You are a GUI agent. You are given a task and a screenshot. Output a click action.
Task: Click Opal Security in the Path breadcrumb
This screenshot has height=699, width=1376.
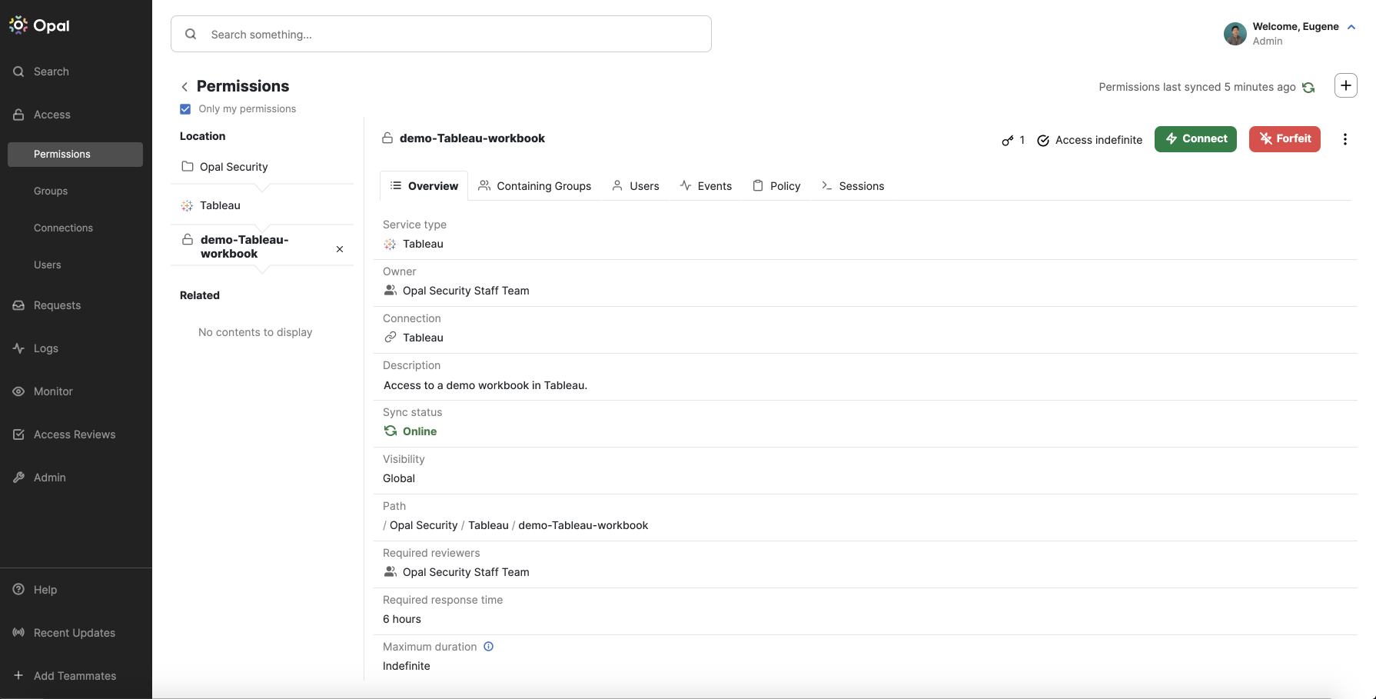[x=424, y=525]
